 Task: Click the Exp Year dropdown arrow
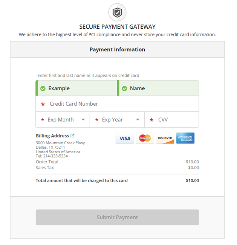(138, 120)
